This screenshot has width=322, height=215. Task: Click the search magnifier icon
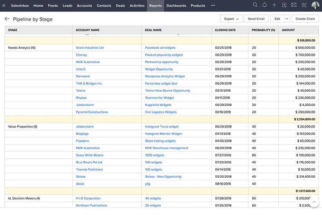pyautogui.click(x=255, y=5)
